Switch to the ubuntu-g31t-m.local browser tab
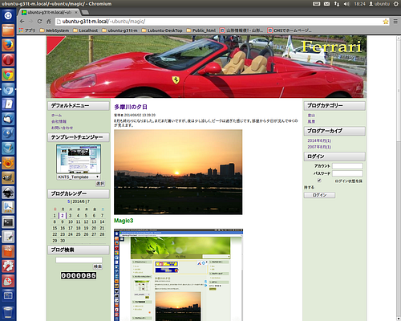Screen dimensions: 401x321 (x=50, y=12)
